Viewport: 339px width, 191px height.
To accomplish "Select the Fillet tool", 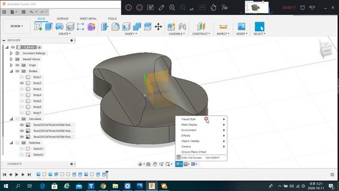I will (x=115, y=27).
